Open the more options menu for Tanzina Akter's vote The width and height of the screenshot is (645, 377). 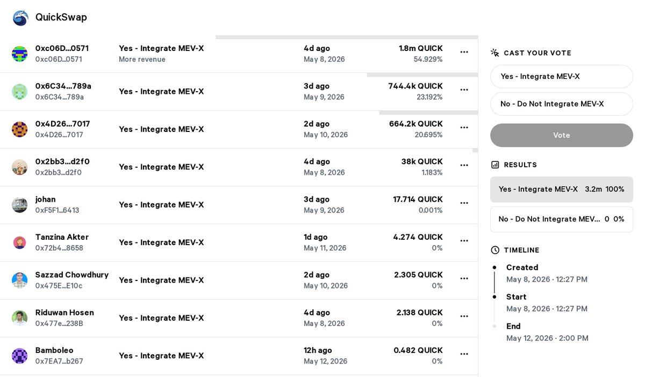464,241
